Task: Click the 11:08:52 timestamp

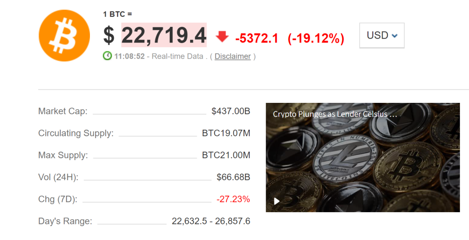Action: (129, 56)
